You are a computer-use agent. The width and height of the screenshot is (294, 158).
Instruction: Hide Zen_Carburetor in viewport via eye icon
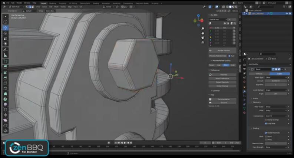287,13
